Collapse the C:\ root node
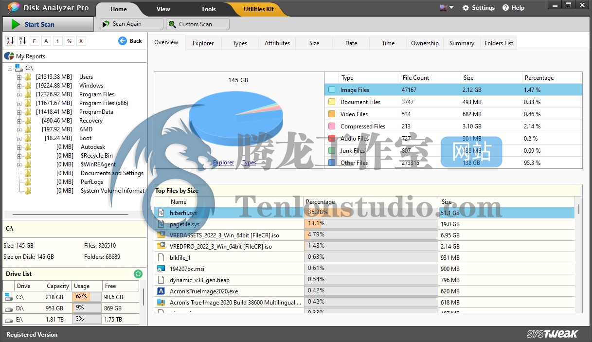 pos(11,69)
